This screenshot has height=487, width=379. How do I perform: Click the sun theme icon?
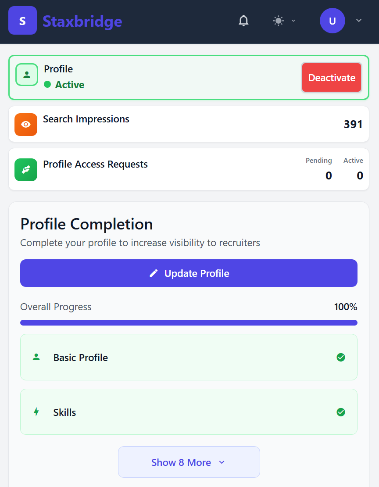tap(278, 20)
